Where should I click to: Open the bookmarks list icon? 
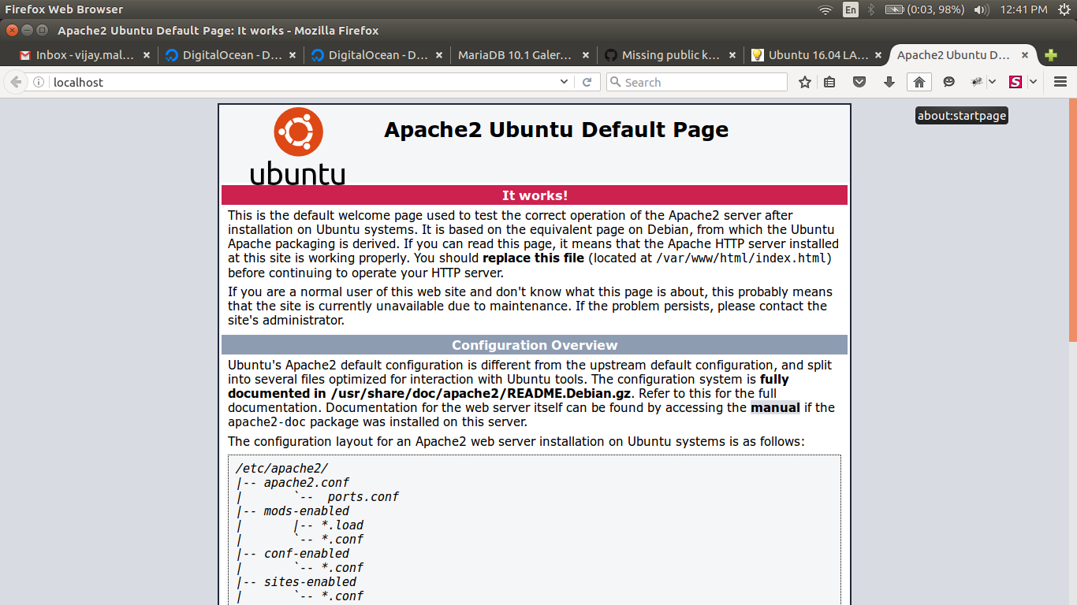829,82
